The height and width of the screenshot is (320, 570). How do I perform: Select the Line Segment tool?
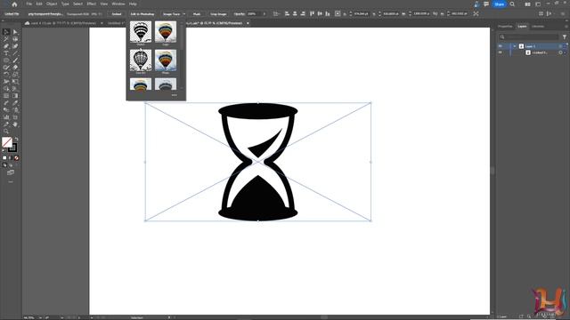tap(15, 53)
